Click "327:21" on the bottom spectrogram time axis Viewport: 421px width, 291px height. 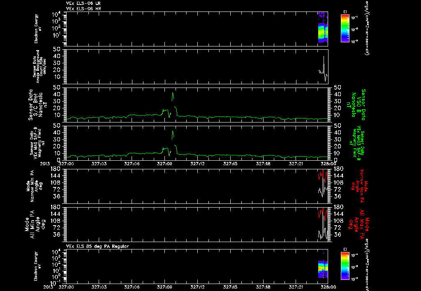pyautogui.click(x=296, y=287)
